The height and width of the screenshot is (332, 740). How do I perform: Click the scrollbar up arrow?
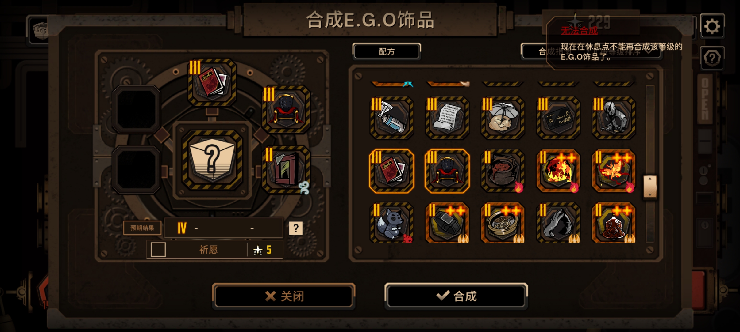650,179
